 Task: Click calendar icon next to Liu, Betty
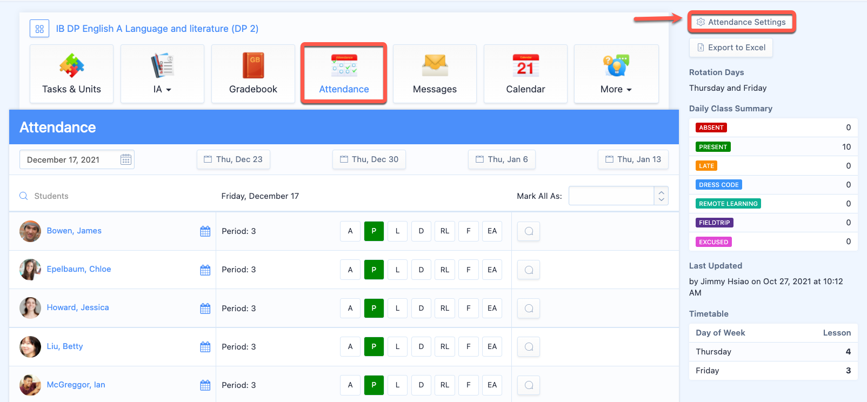[205, 347]
